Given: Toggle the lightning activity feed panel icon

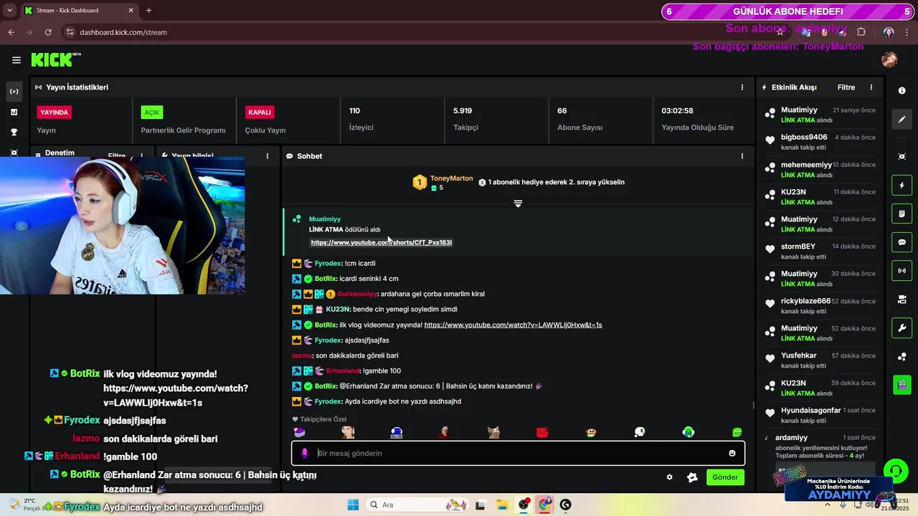Looking at the screenshot, I should tap(902, 186).
